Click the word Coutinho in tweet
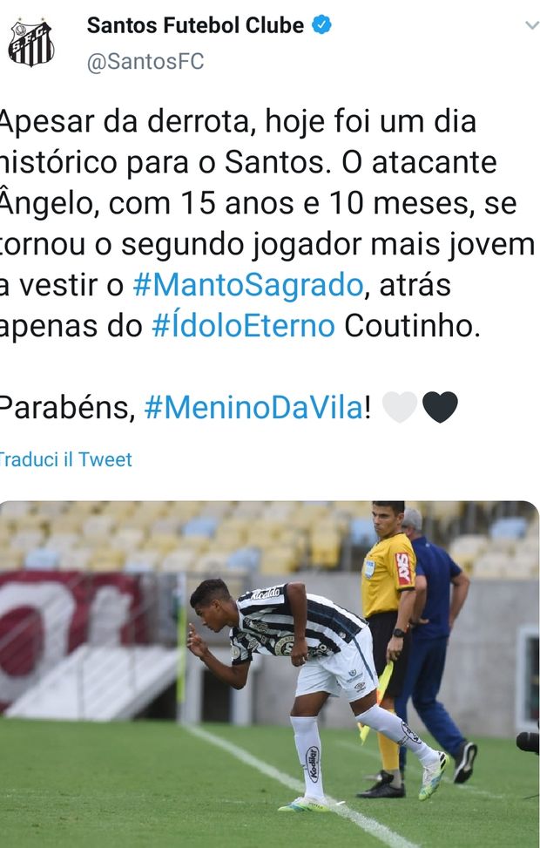Viewport: 540px width, 848px height. [x=412, y=326]
